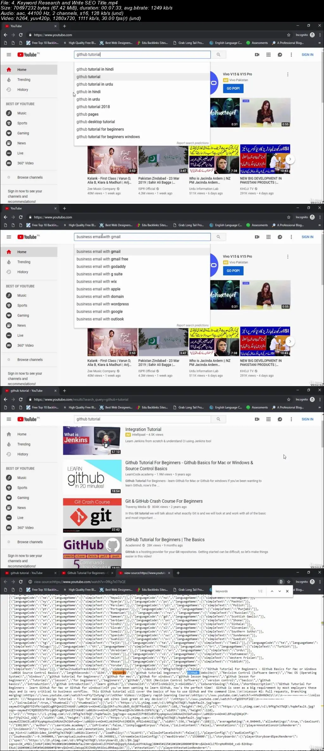
Task: Open 'GitHub Tutorial for Beginners | The Basics' title
Action: point(165,540)
